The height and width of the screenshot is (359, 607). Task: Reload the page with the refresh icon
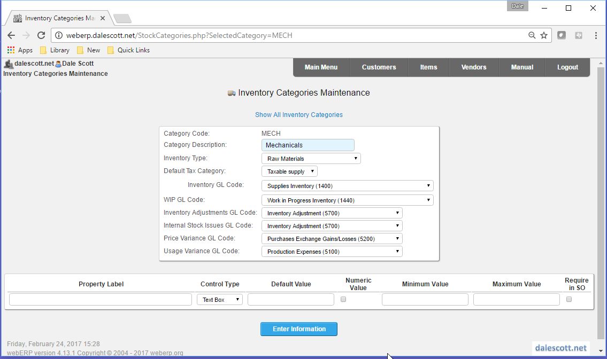pos(41,35)
